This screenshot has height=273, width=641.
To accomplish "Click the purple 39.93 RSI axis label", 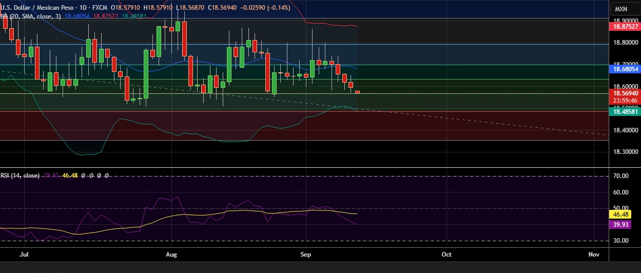I will coord(623,225).
